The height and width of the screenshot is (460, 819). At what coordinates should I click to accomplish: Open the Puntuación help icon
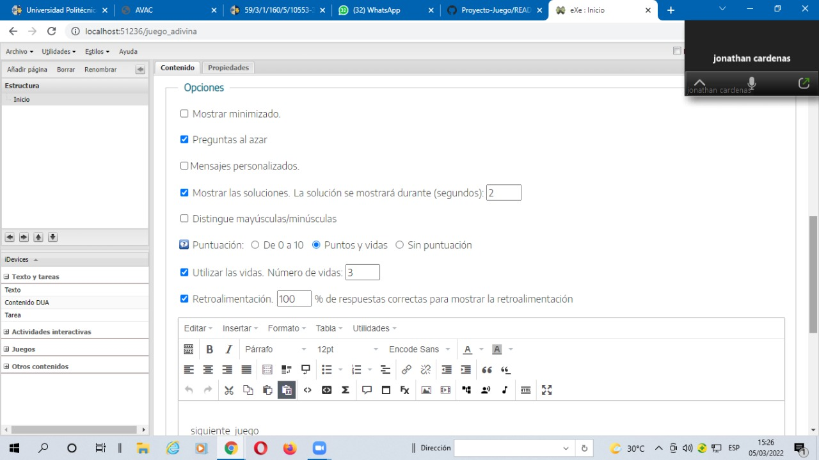click(x=184, y=244)
